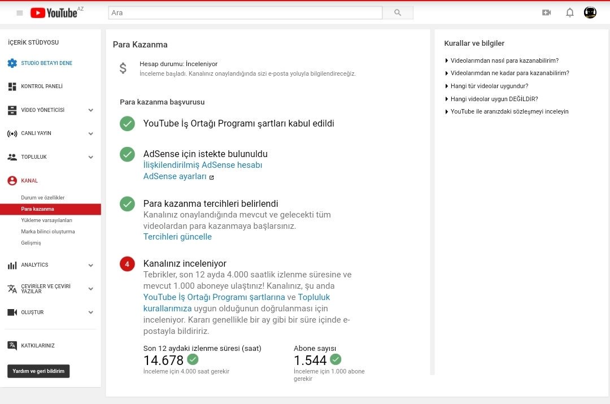
Task: Click 'Kurallar ve bilgiler' heading
Action: click(474, 43)
